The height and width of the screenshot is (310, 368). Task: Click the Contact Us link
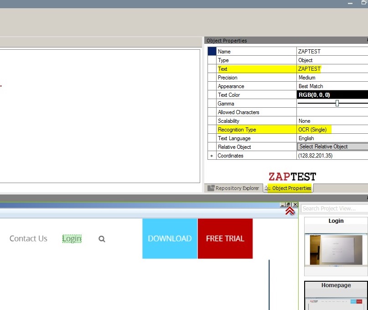[28, 238]
